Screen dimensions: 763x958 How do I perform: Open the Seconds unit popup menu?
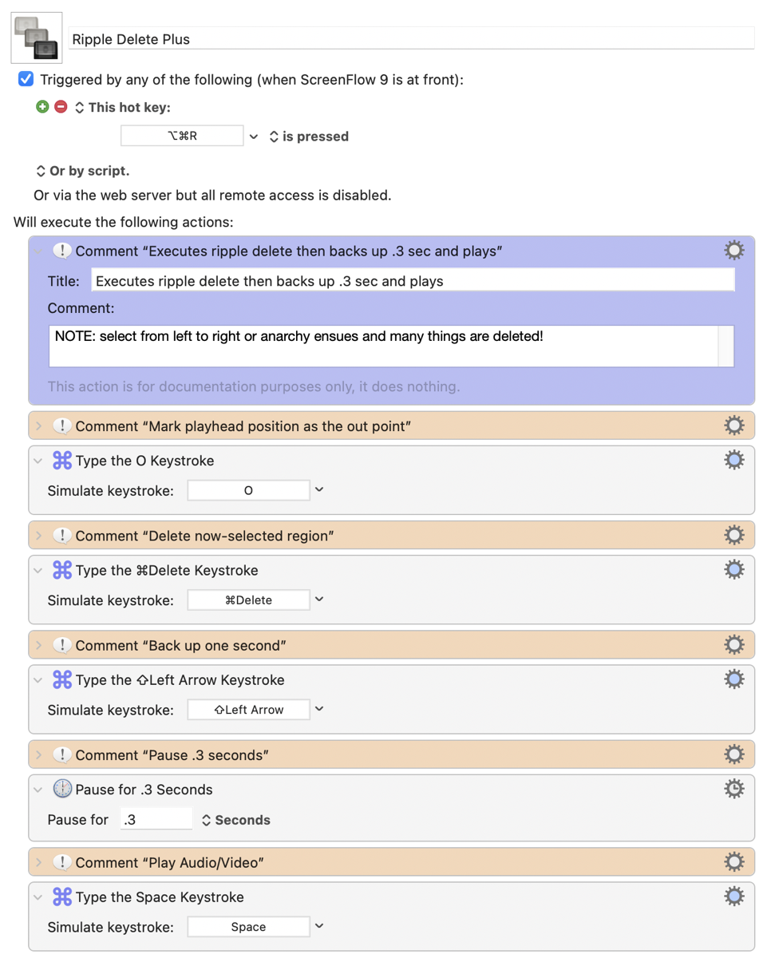(x=236, y=820)
